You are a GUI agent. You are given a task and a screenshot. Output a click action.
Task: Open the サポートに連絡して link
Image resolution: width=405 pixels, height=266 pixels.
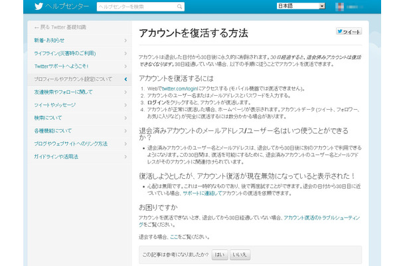point(202,193)
